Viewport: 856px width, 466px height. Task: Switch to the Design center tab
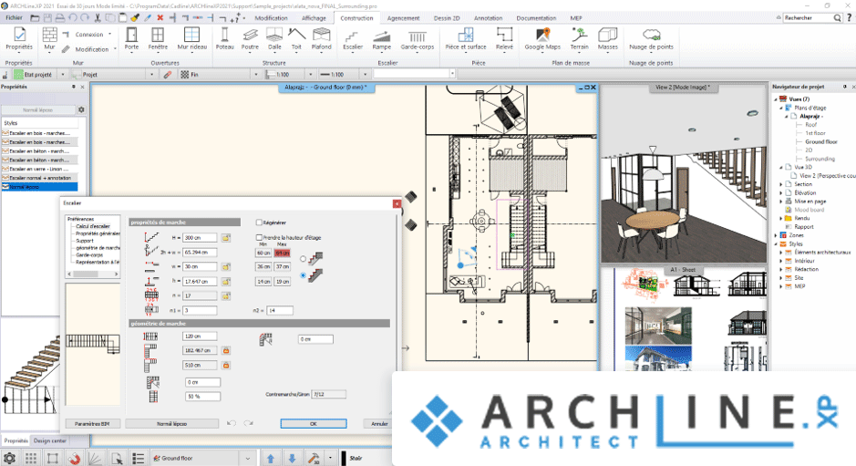[49, 440]
